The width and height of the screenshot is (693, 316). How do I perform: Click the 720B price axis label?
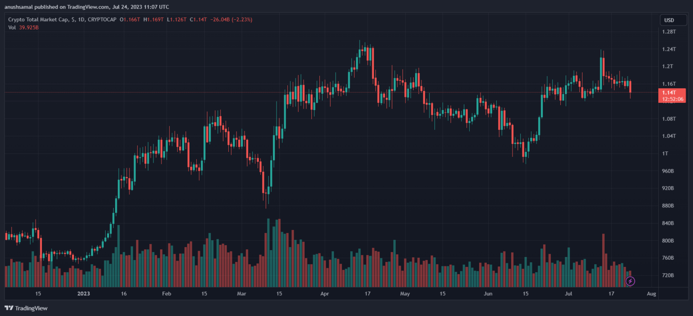click(668, 275)
